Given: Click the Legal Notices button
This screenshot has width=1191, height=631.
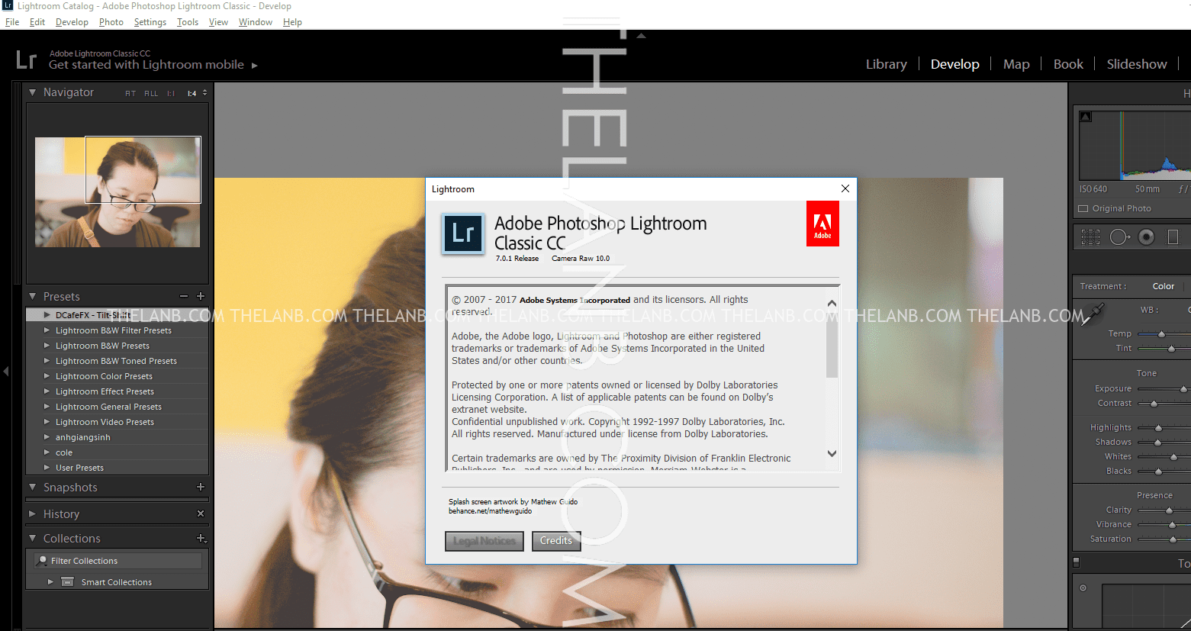Looking at the screenshot, I should point(484,541).
